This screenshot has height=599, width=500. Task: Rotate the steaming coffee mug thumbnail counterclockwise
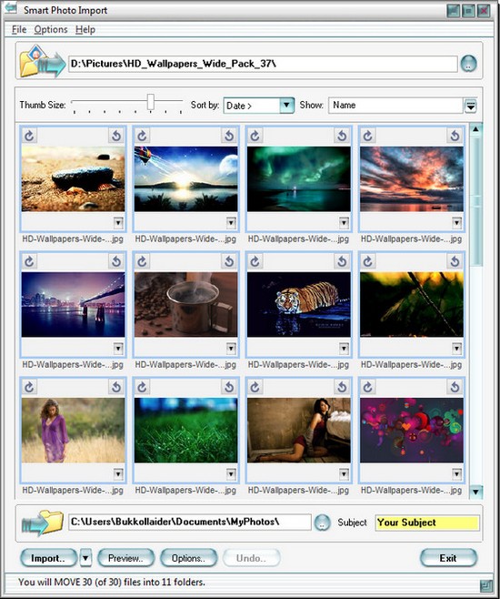229,261
